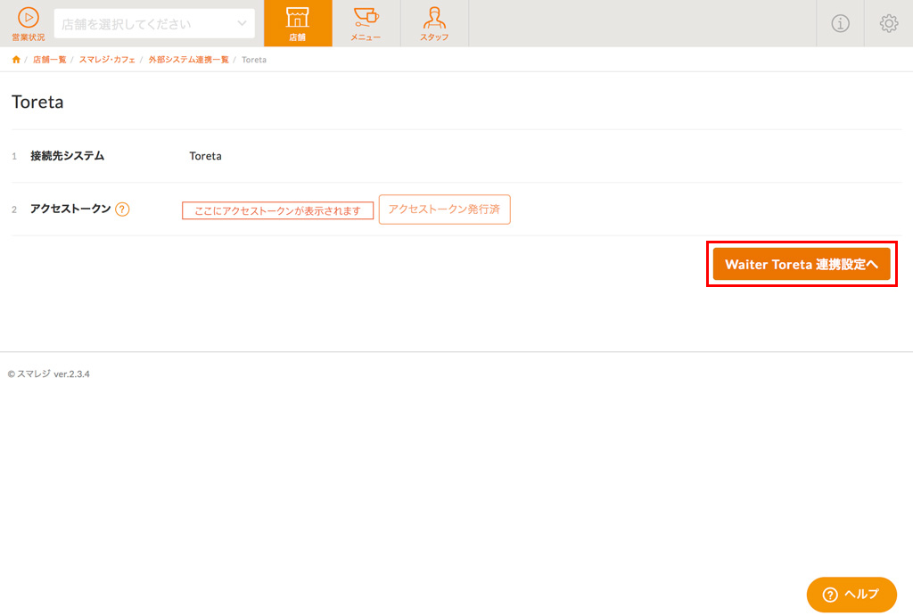Click the アクセストークン発行済 button
This screenshot has height=616, width=913.
point(444,209)
